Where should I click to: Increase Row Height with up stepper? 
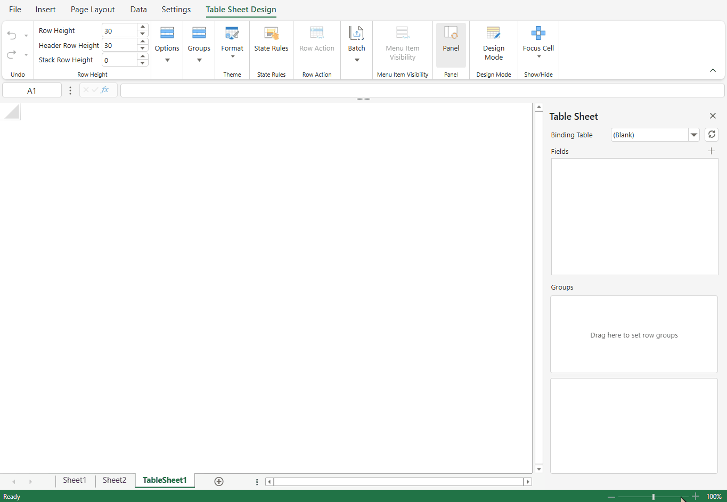pos(143,27)
